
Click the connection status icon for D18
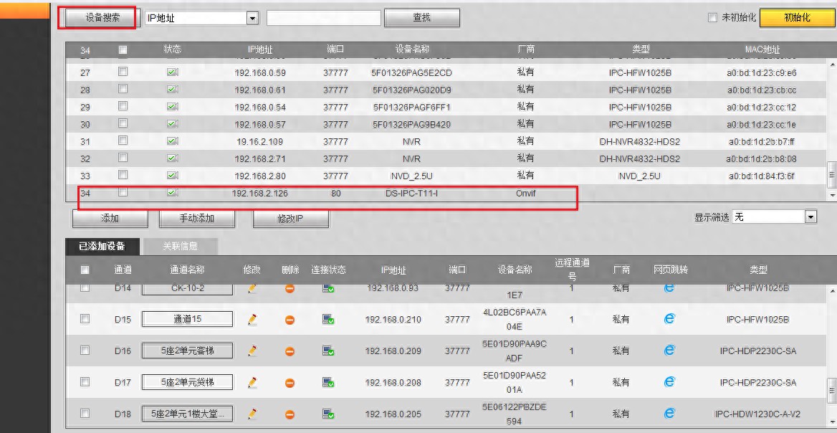tap(328, 414)
